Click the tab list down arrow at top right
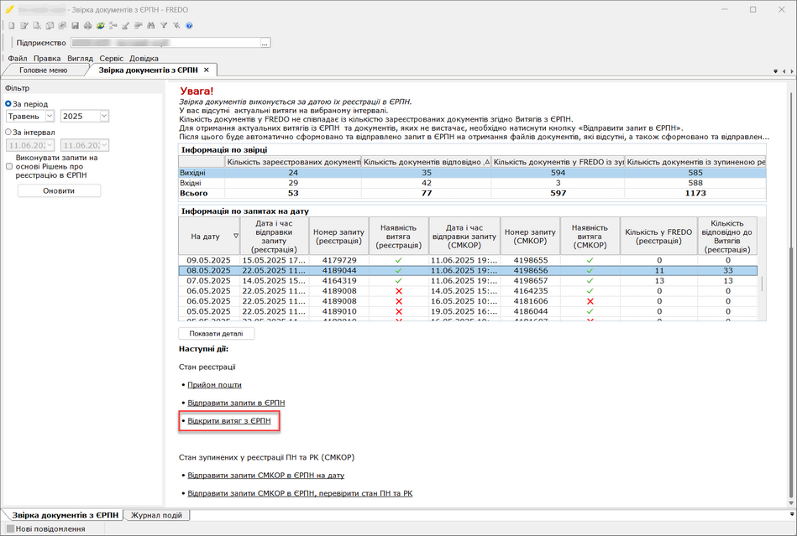The image size is (797, 536). coord(776,71)
